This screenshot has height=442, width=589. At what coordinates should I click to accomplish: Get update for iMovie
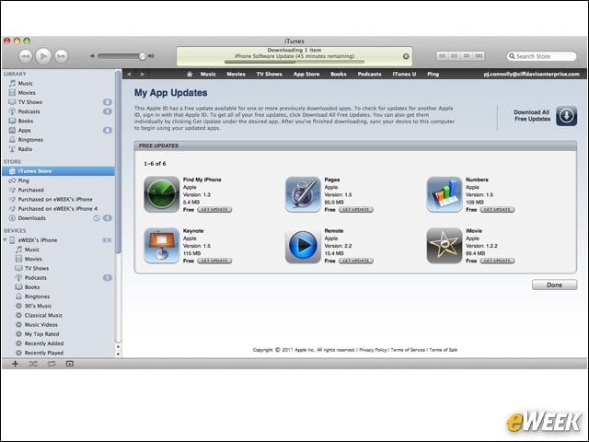(497, 261)
